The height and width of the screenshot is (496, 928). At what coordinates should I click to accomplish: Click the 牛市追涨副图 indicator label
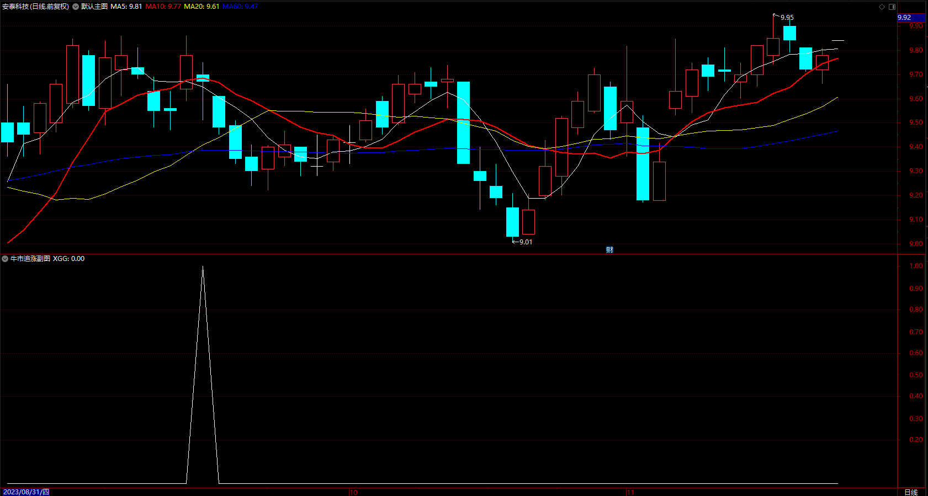click(x=30, y=259)
